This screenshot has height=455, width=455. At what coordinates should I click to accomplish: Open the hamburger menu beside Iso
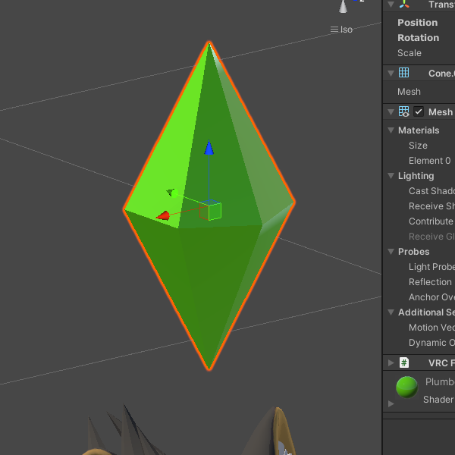[x=334, y=30]
